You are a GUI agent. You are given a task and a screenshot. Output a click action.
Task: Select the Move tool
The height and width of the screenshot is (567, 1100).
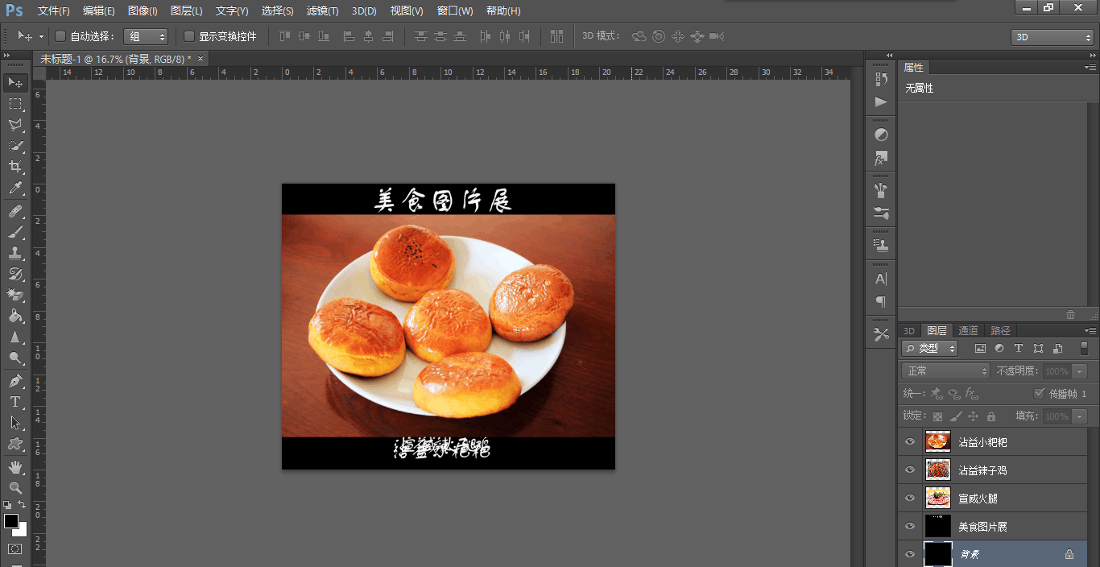pos(15,82)
